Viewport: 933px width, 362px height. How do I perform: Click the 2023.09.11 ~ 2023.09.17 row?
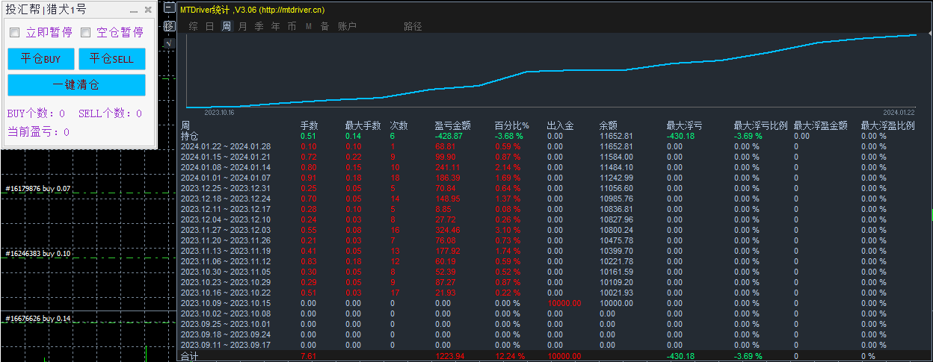coord(555,345)
